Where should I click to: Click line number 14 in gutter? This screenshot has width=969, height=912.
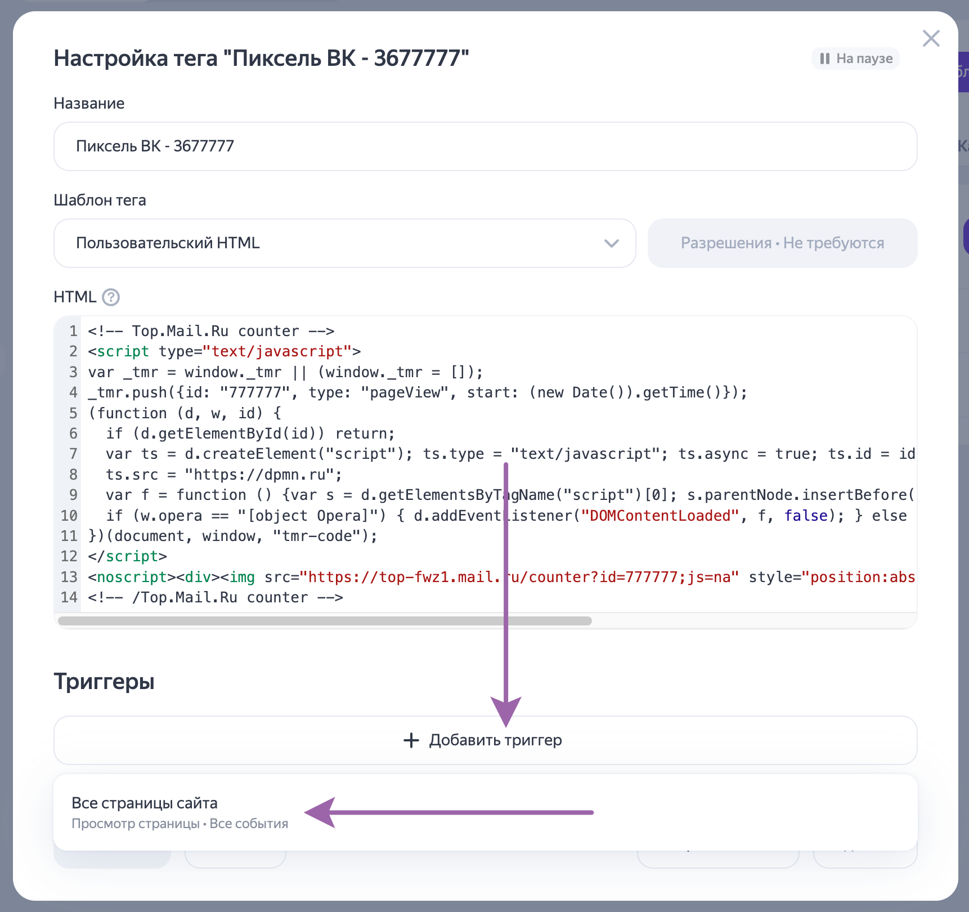pyautogui.click(x=69, y=597)
